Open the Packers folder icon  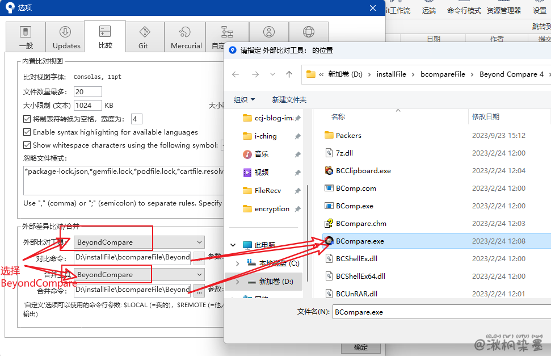(x=329, y=135)
